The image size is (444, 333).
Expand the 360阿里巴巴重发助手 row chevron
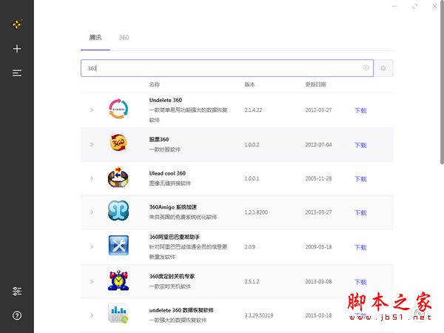pyautogui.click(x=92, y=247)
